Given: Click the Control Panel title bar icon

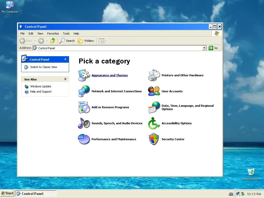Looking at the screenshot, I should (21, 27).
